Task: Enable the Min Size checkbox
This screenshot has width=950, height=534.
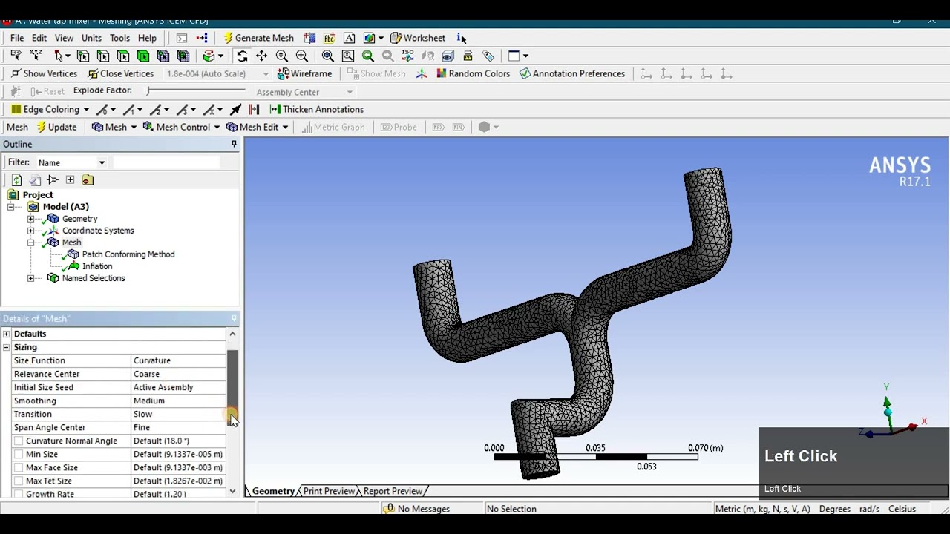Action: tap(19, 454)
